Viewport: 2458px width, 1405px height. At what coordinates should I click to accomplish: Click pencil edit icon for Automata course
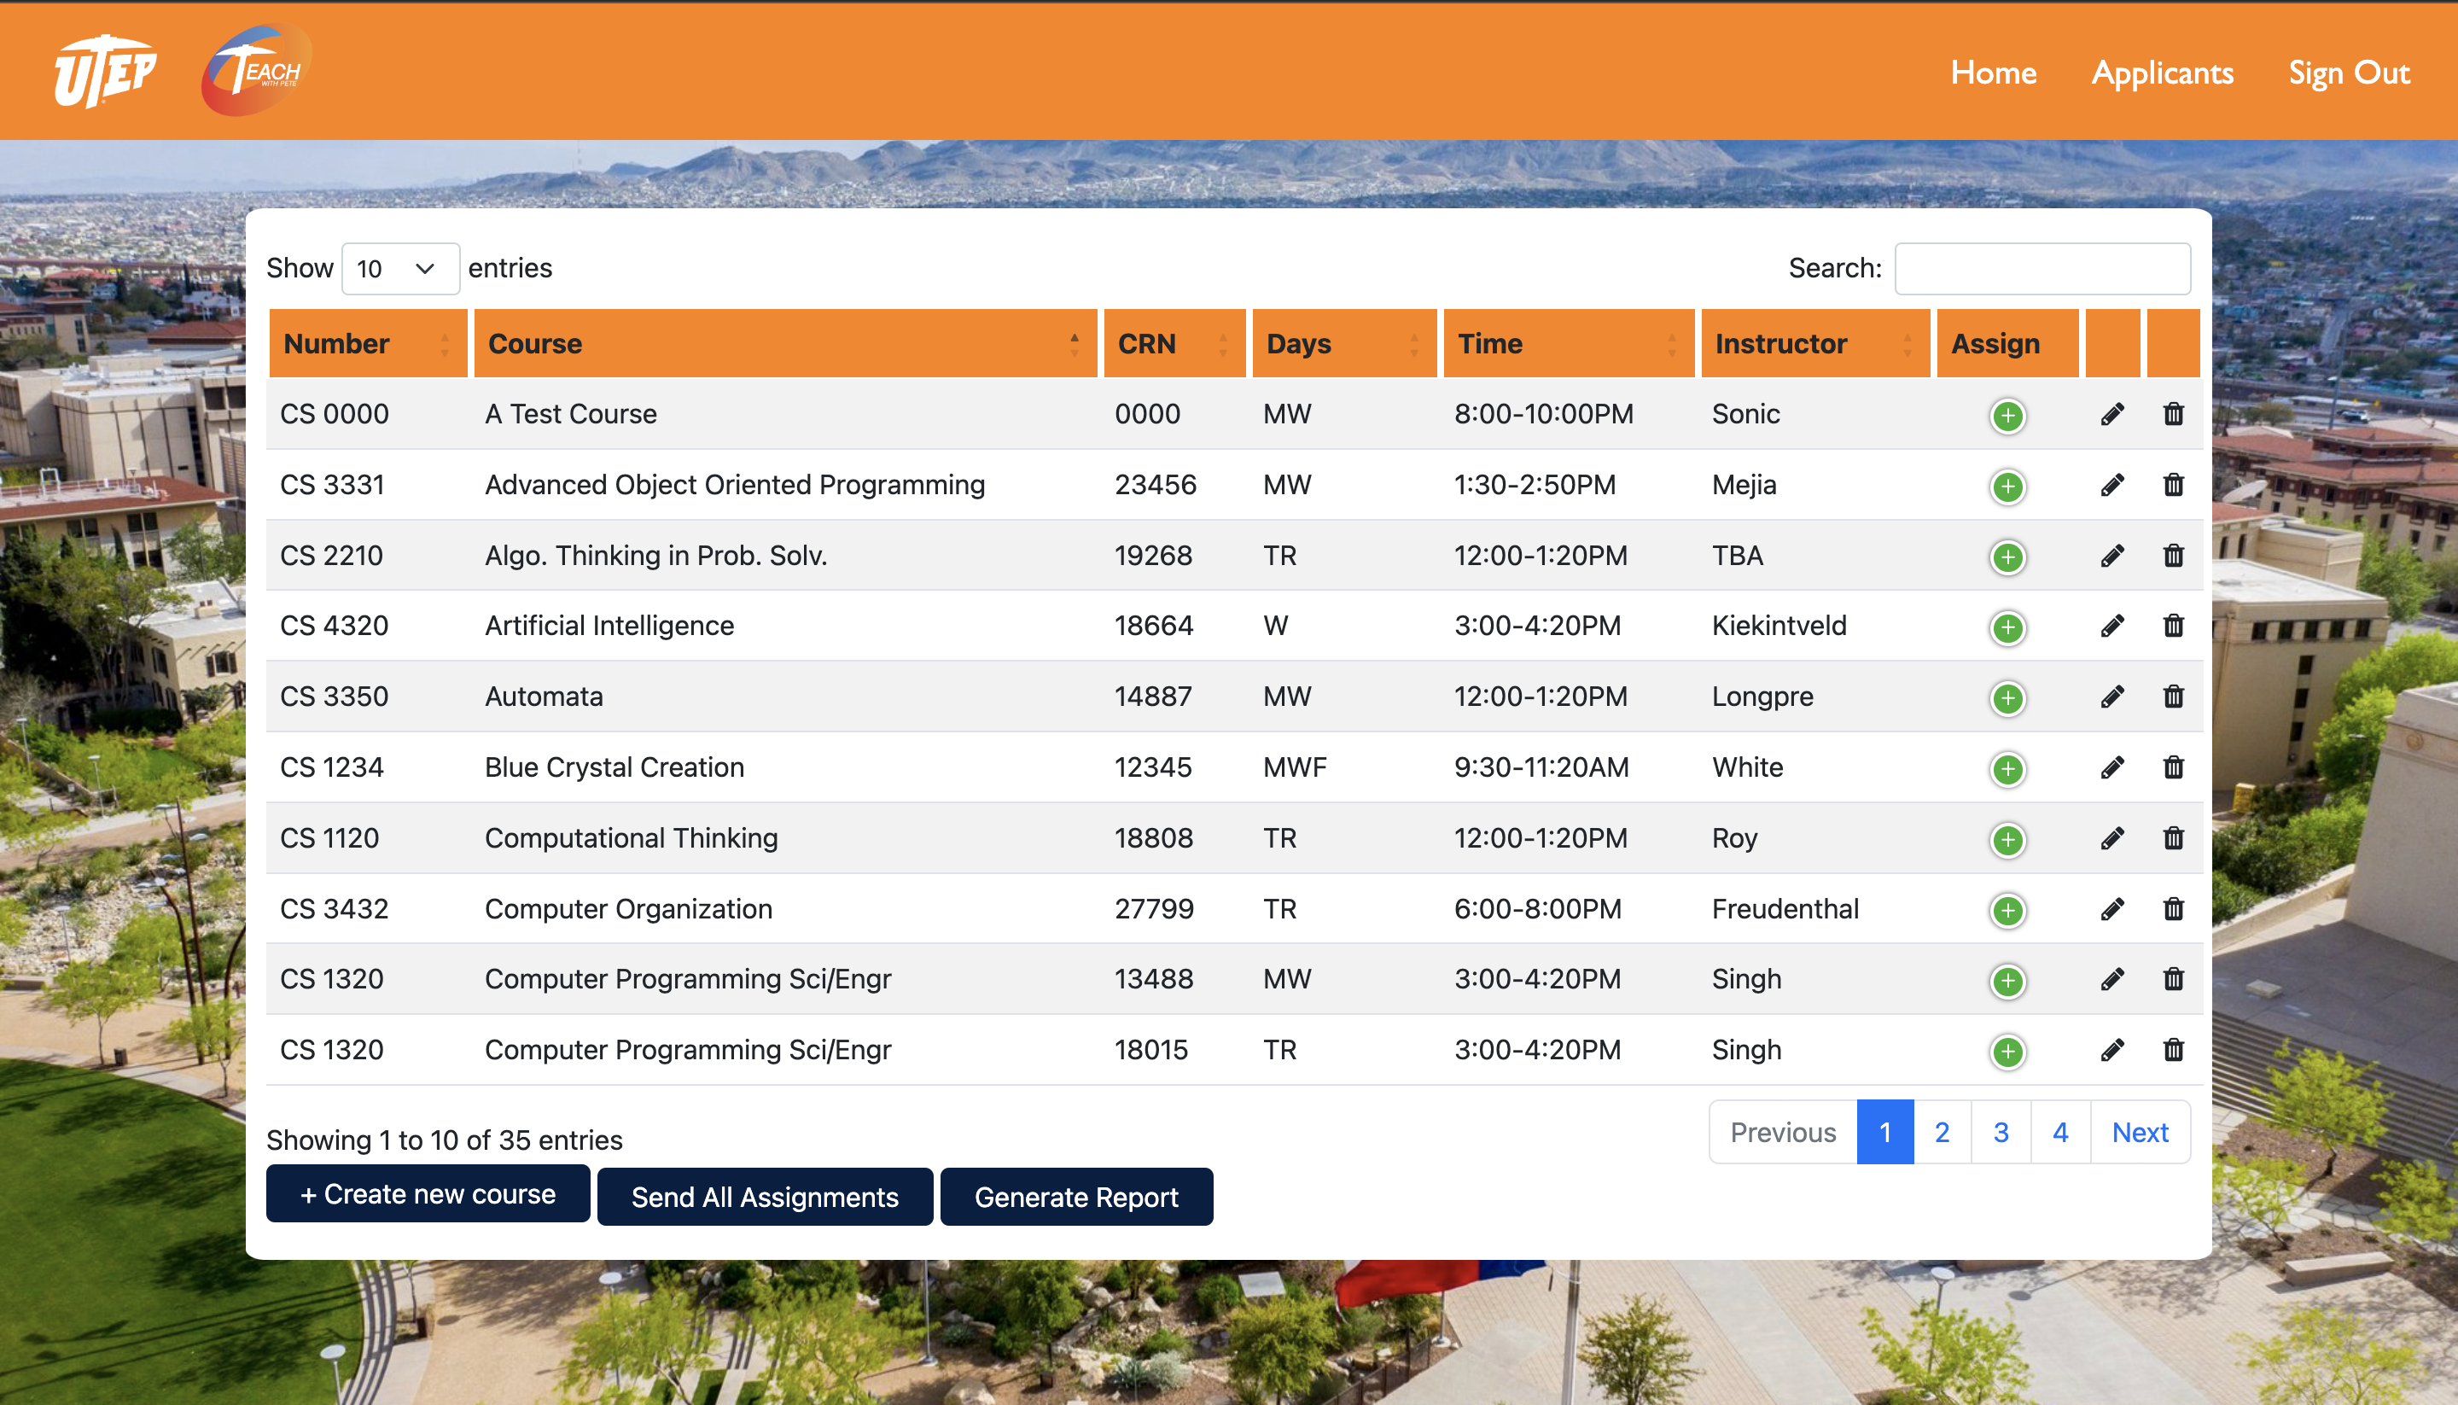click(x=2111, y=697)
